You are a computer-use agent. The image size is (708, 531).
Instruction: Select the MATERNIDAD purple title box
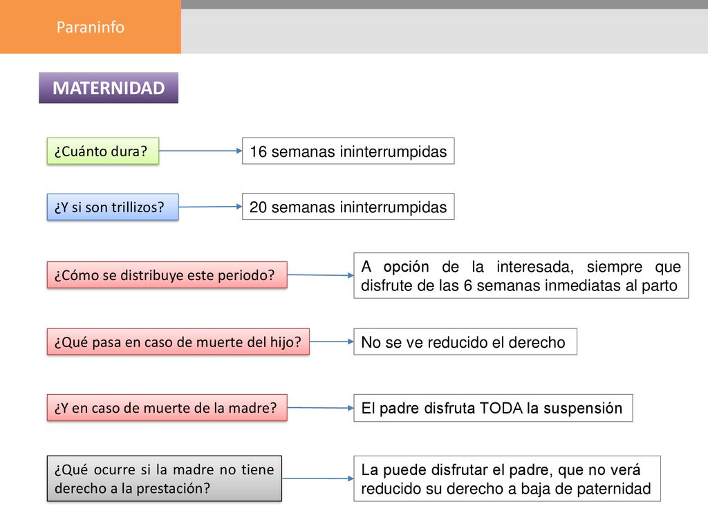point(109,88)
